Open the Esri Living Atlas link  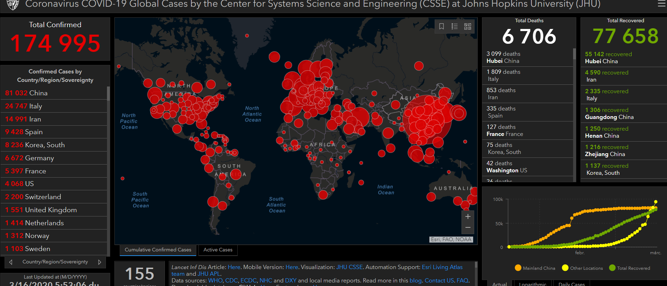click(442, 267)
